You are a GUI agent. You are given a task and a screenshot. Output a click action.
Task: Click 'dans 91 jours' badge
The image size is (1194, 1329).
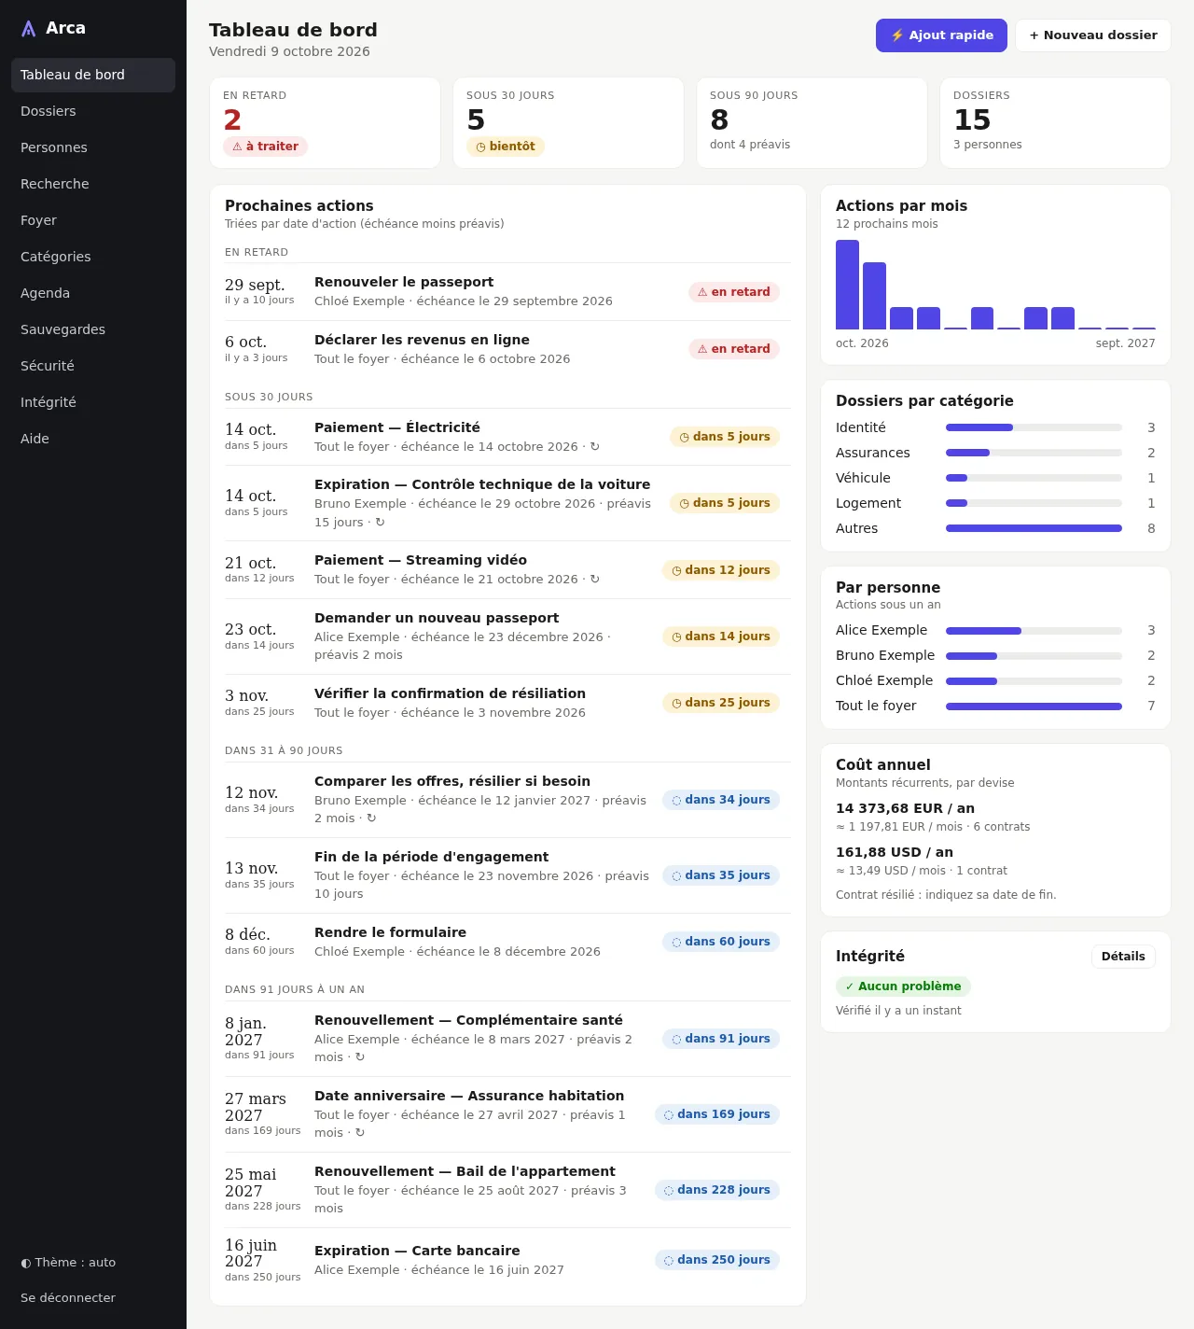click(721, 1039)
